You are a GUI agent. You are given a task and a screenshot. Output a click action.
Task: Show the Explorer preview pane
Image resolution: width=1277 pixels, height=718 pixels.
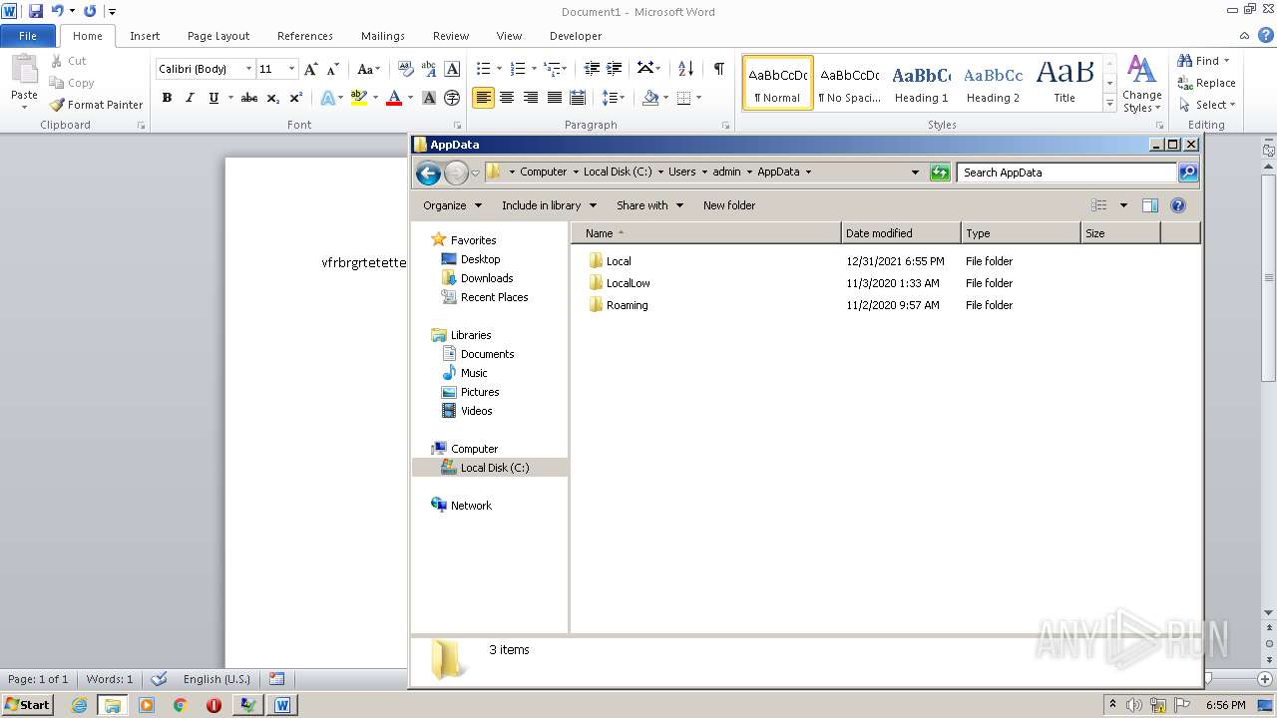1149,205
